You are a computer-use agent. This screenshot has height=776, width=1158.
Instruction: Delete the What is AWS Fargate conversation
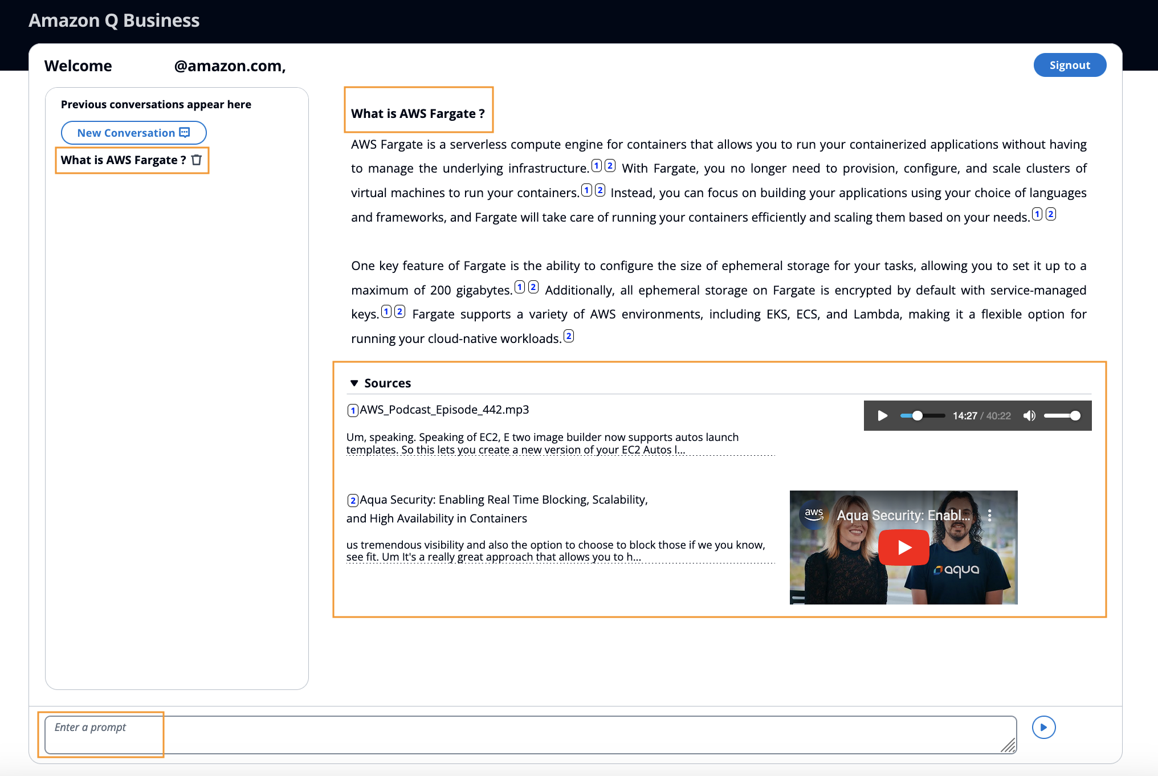pyautogui.click(x=197, y=160)
